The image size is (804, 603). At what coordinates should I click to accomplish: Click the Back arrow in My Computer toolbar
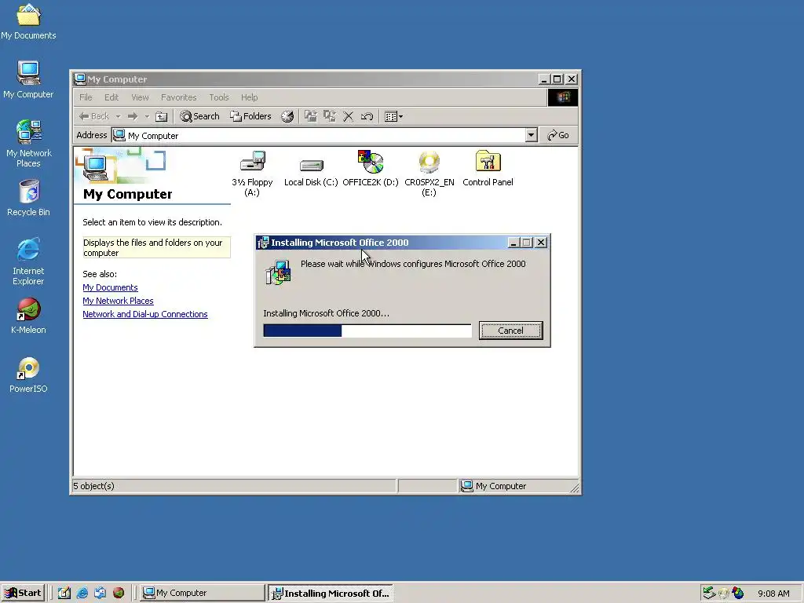click(x=94, y=116)
